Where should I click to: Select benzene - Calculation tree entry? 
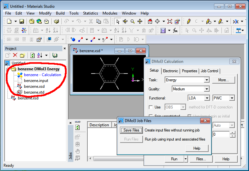click(42, 75)
